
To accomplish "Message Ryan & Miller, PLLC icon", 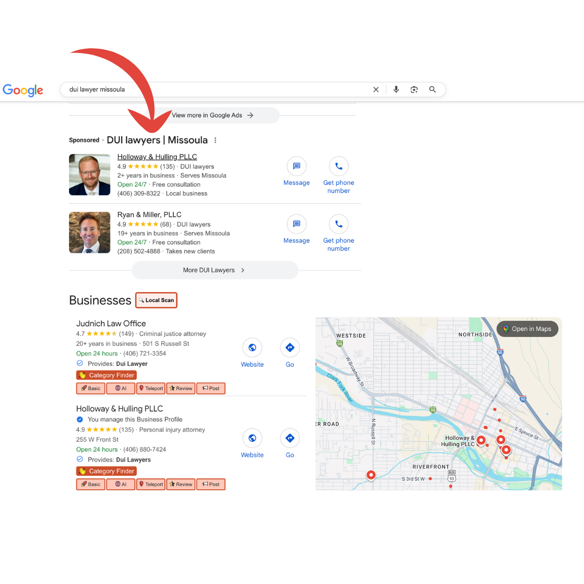I will tap(296, 224).
